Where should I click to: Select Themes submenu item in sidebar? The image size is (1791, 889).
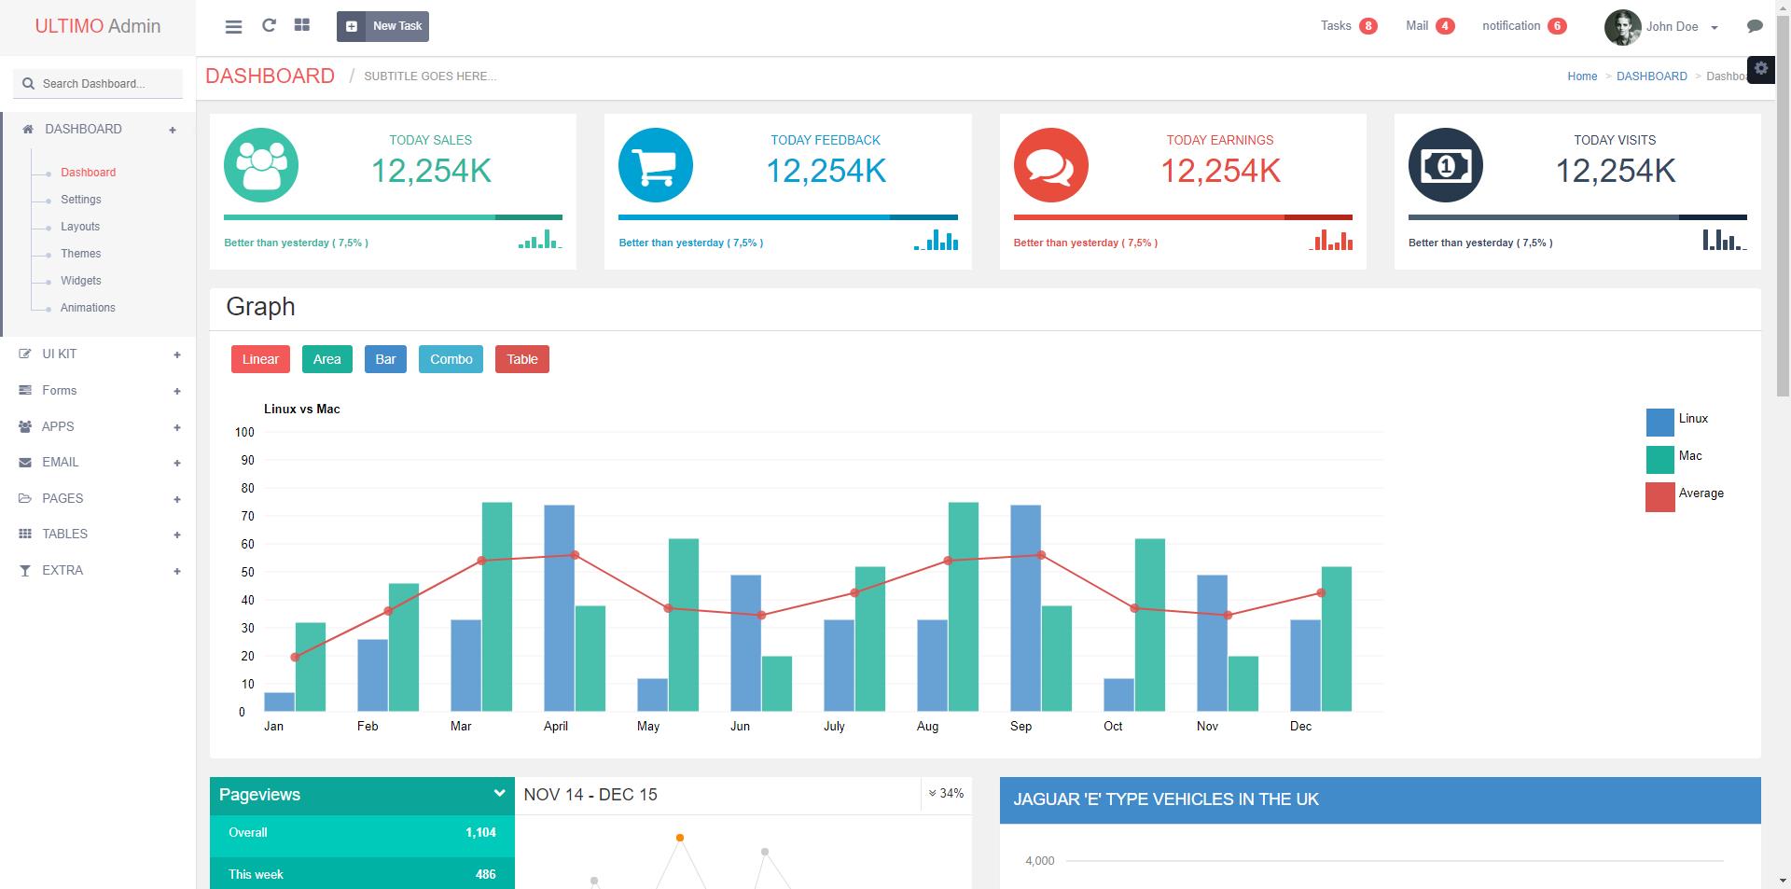81,254
